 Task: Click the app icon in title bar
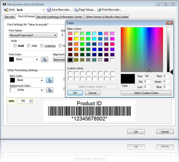[4, 4]
